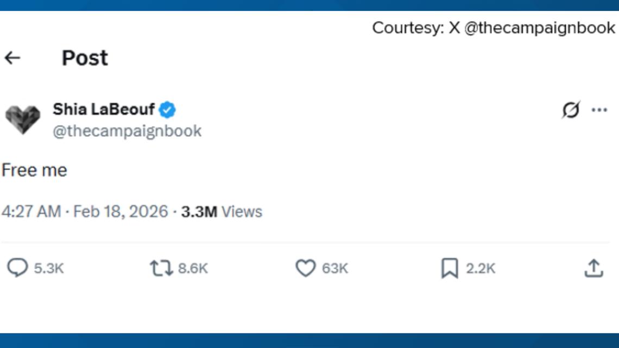Open the reply composer via the speech bubble icon
Viewport: 619px width, 348px height.
pyautogui.click(x=16, y=267)
